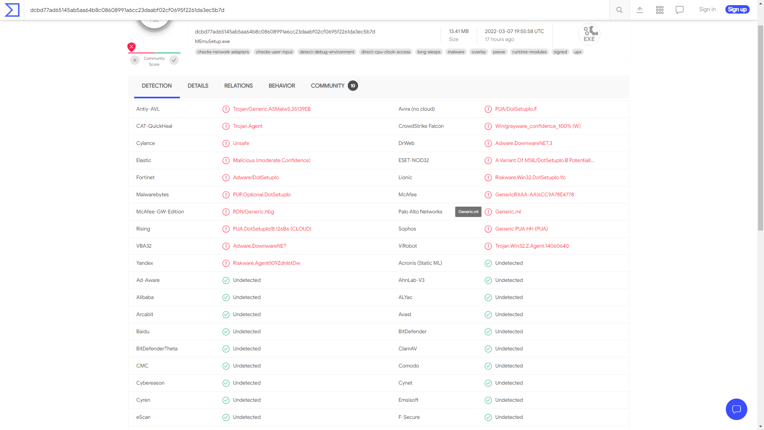The height and width of the screenshot is (430, 764).
Task: Click the Sign in link
Action: tap(707, 10)
